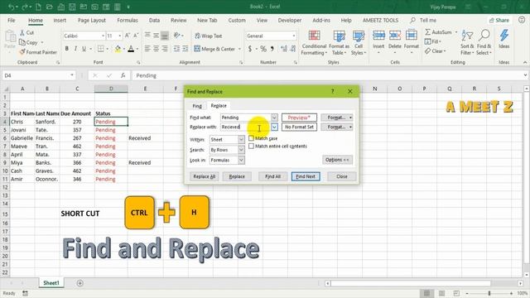Add a new sheet with plus icon
Screen dimensions: 530x298
coord(79,283)
